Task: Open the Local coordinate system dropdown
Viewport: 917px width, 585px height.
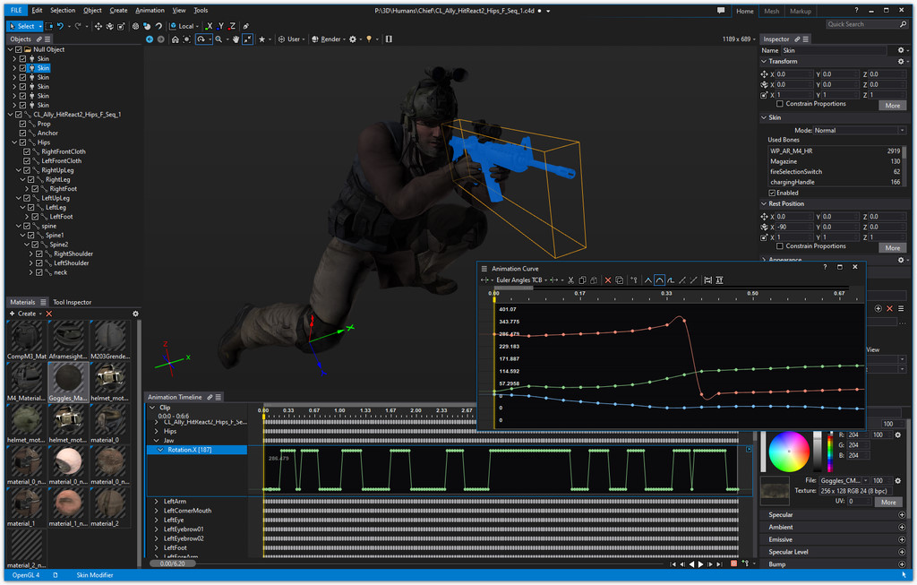Action: tap(185, 26)
